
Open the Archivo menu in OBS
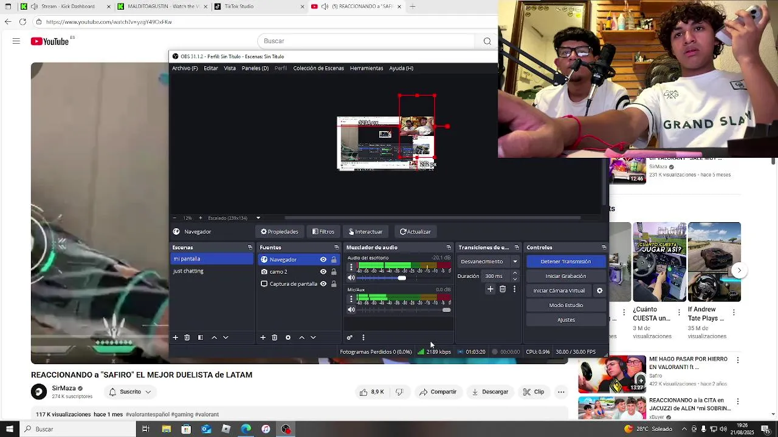(x=185, y=69)
